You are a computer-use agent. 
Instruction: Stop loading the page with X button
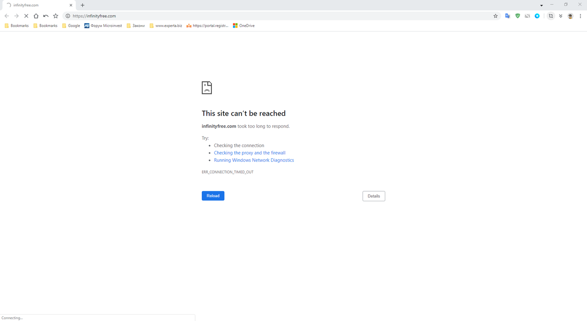pos(26,16)
